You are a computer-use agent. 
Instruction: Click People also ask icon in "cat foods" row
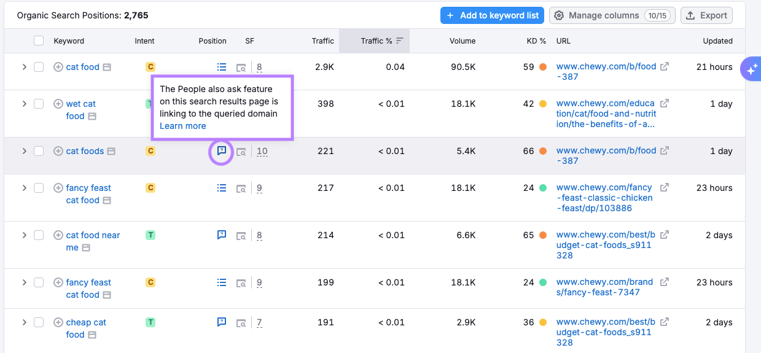[222, 150]
